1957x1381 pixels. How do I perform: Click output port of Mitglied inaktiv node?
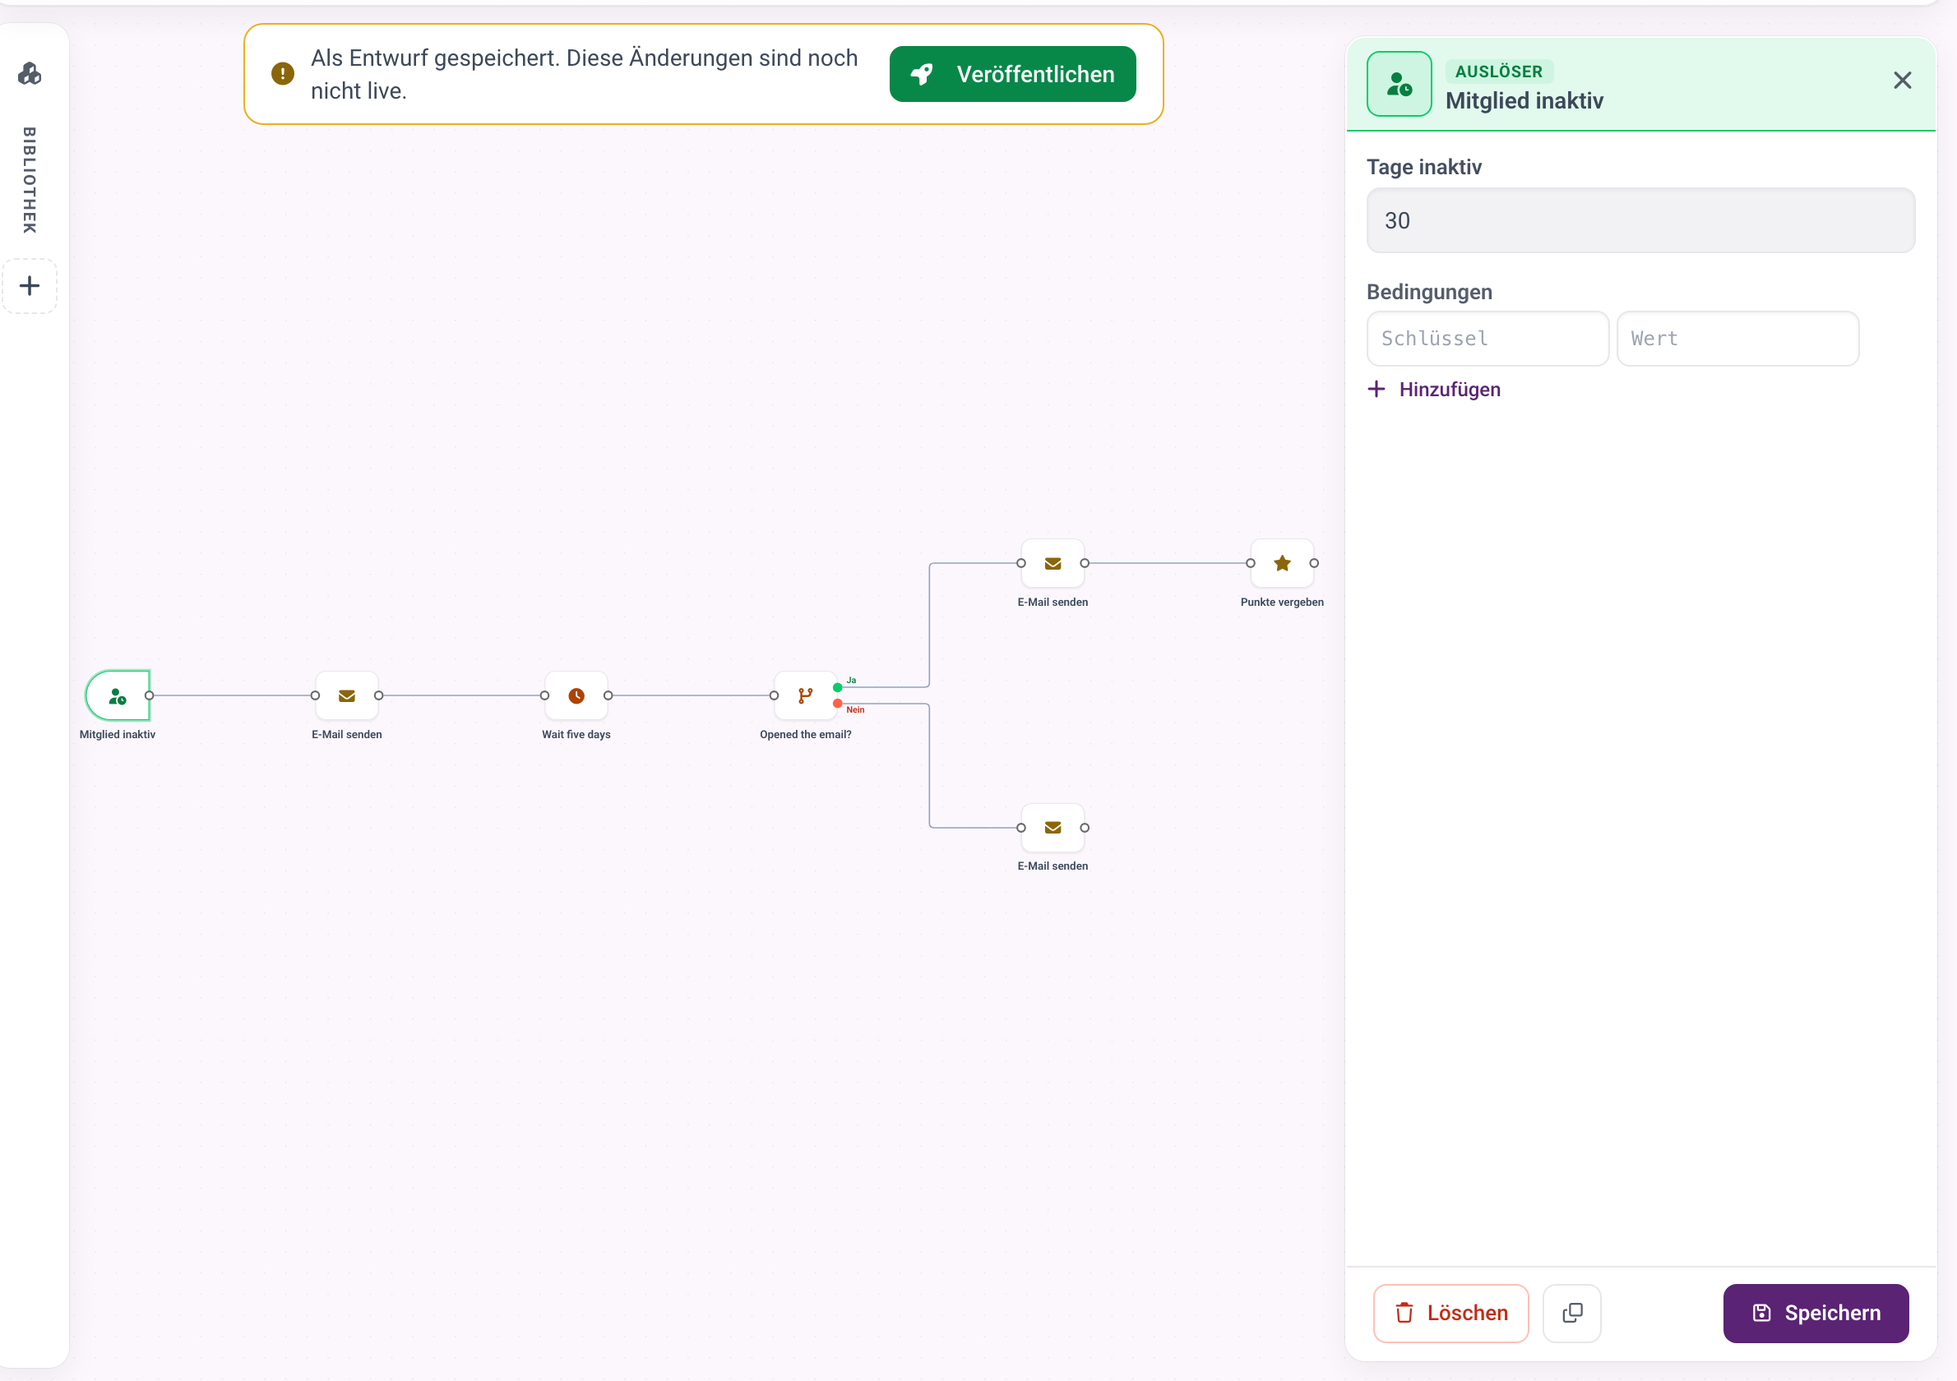149,695
